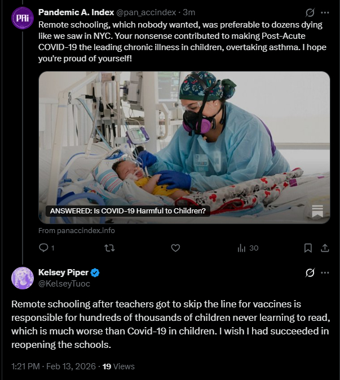Open more options on first tweet
Screen dimensions: 340x380
click(x=325, y=12)
